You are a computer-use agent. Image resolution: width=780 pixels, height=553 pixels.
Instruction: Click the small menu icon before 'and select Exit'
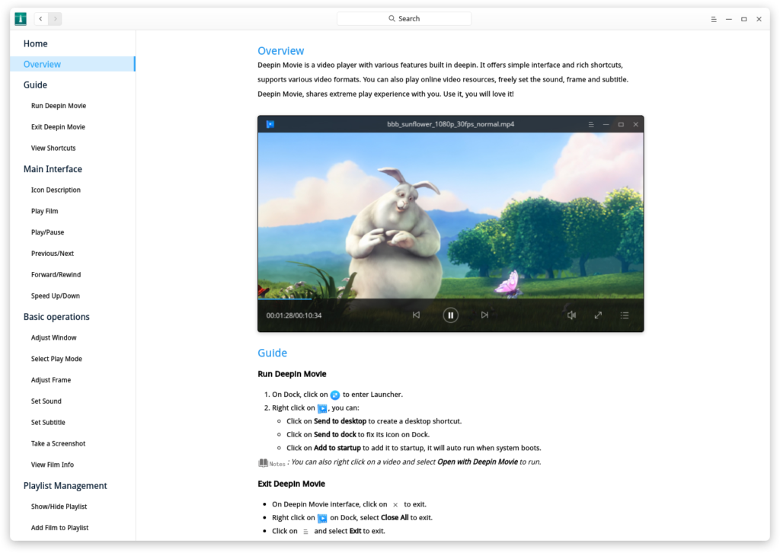pyautogui.click(x=305, y=532)
